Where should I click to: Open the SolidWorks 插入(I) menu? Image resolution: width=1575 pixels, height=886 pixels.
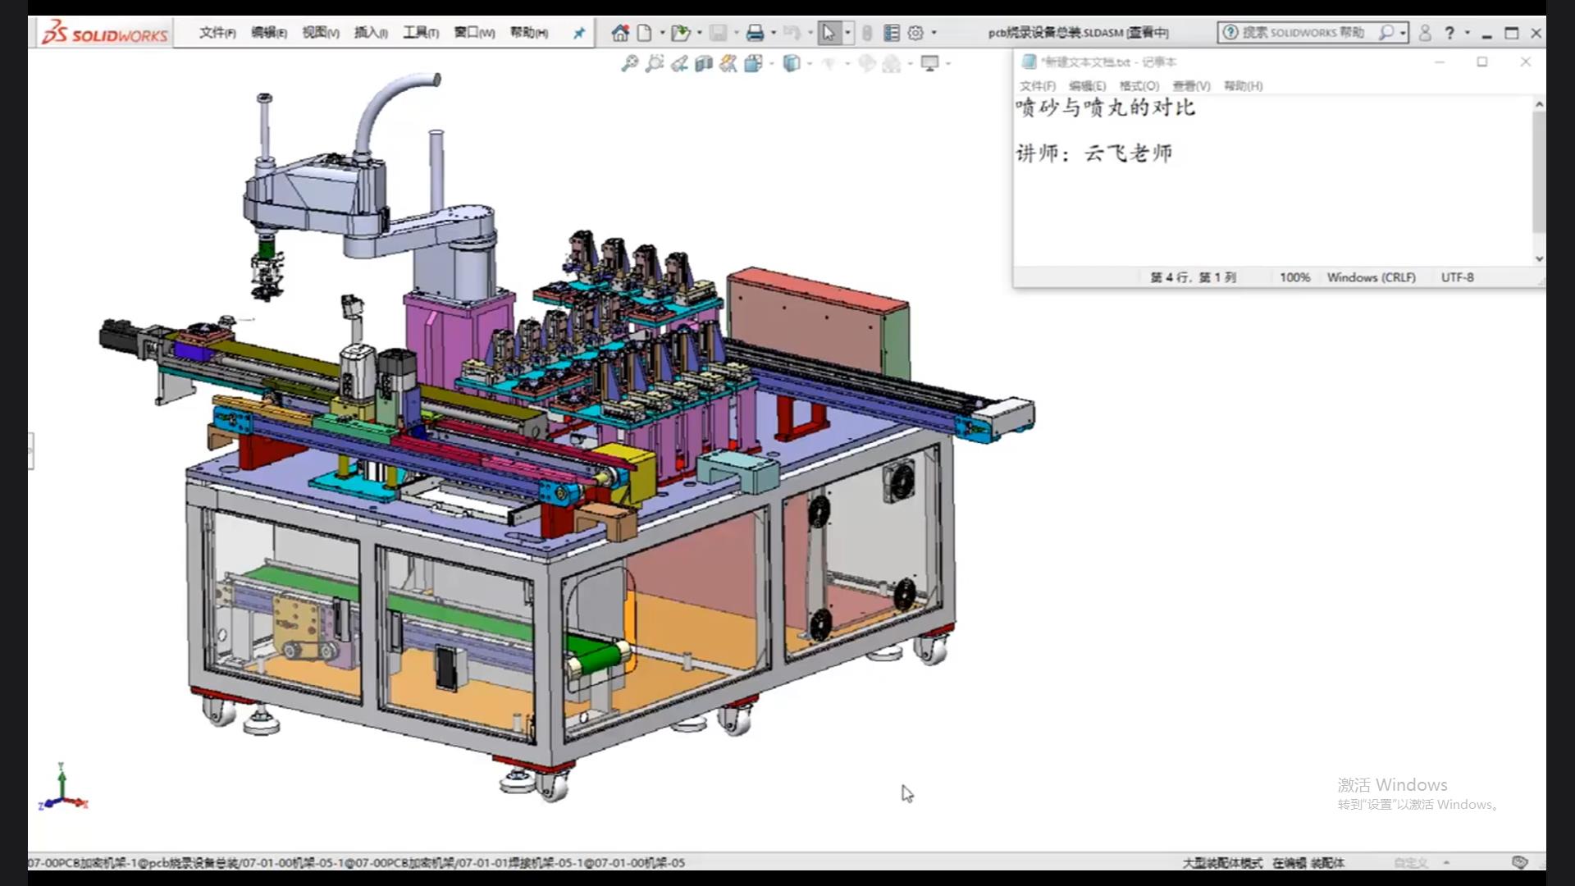[x=371, y=33]
